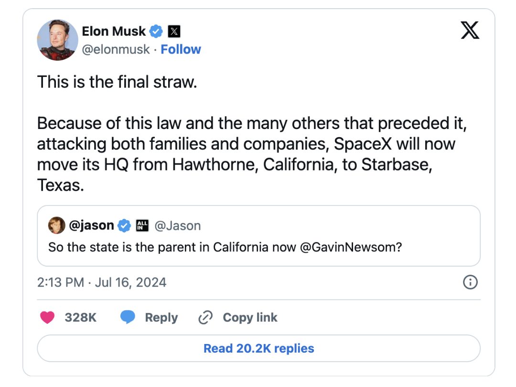Click the Reply text label

point(161,318)
